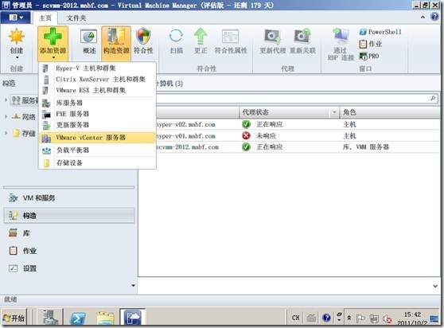Image resolution: width=444 pixels, height=328 pixels.
Task: Open the 构造 workspace
Action: 68,216
